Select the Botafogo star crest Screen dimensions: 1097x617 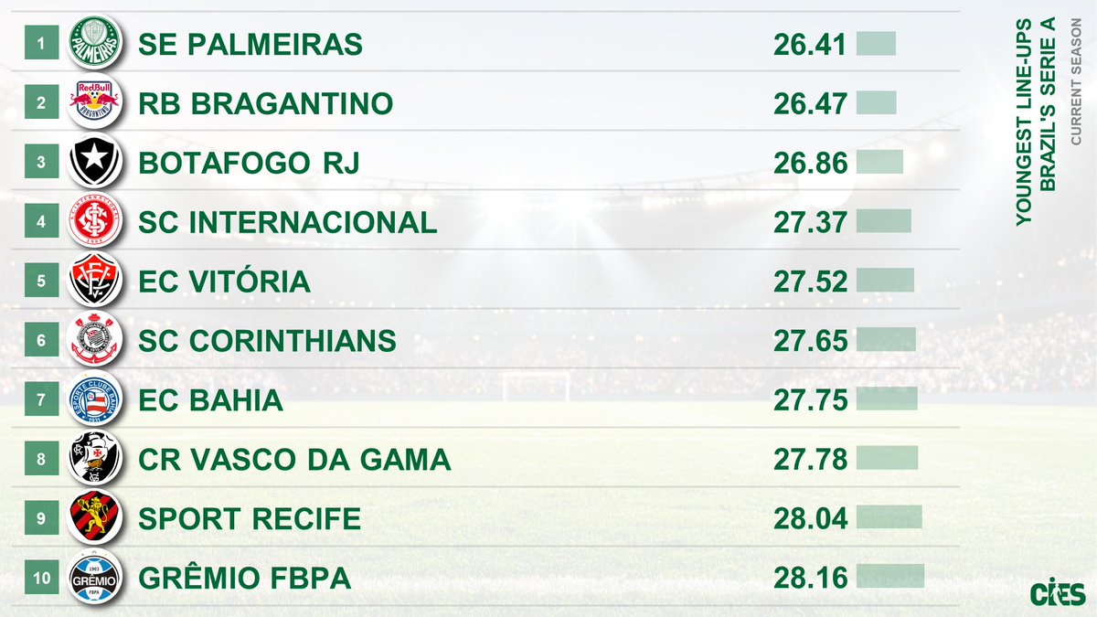[x=95, y=162]
